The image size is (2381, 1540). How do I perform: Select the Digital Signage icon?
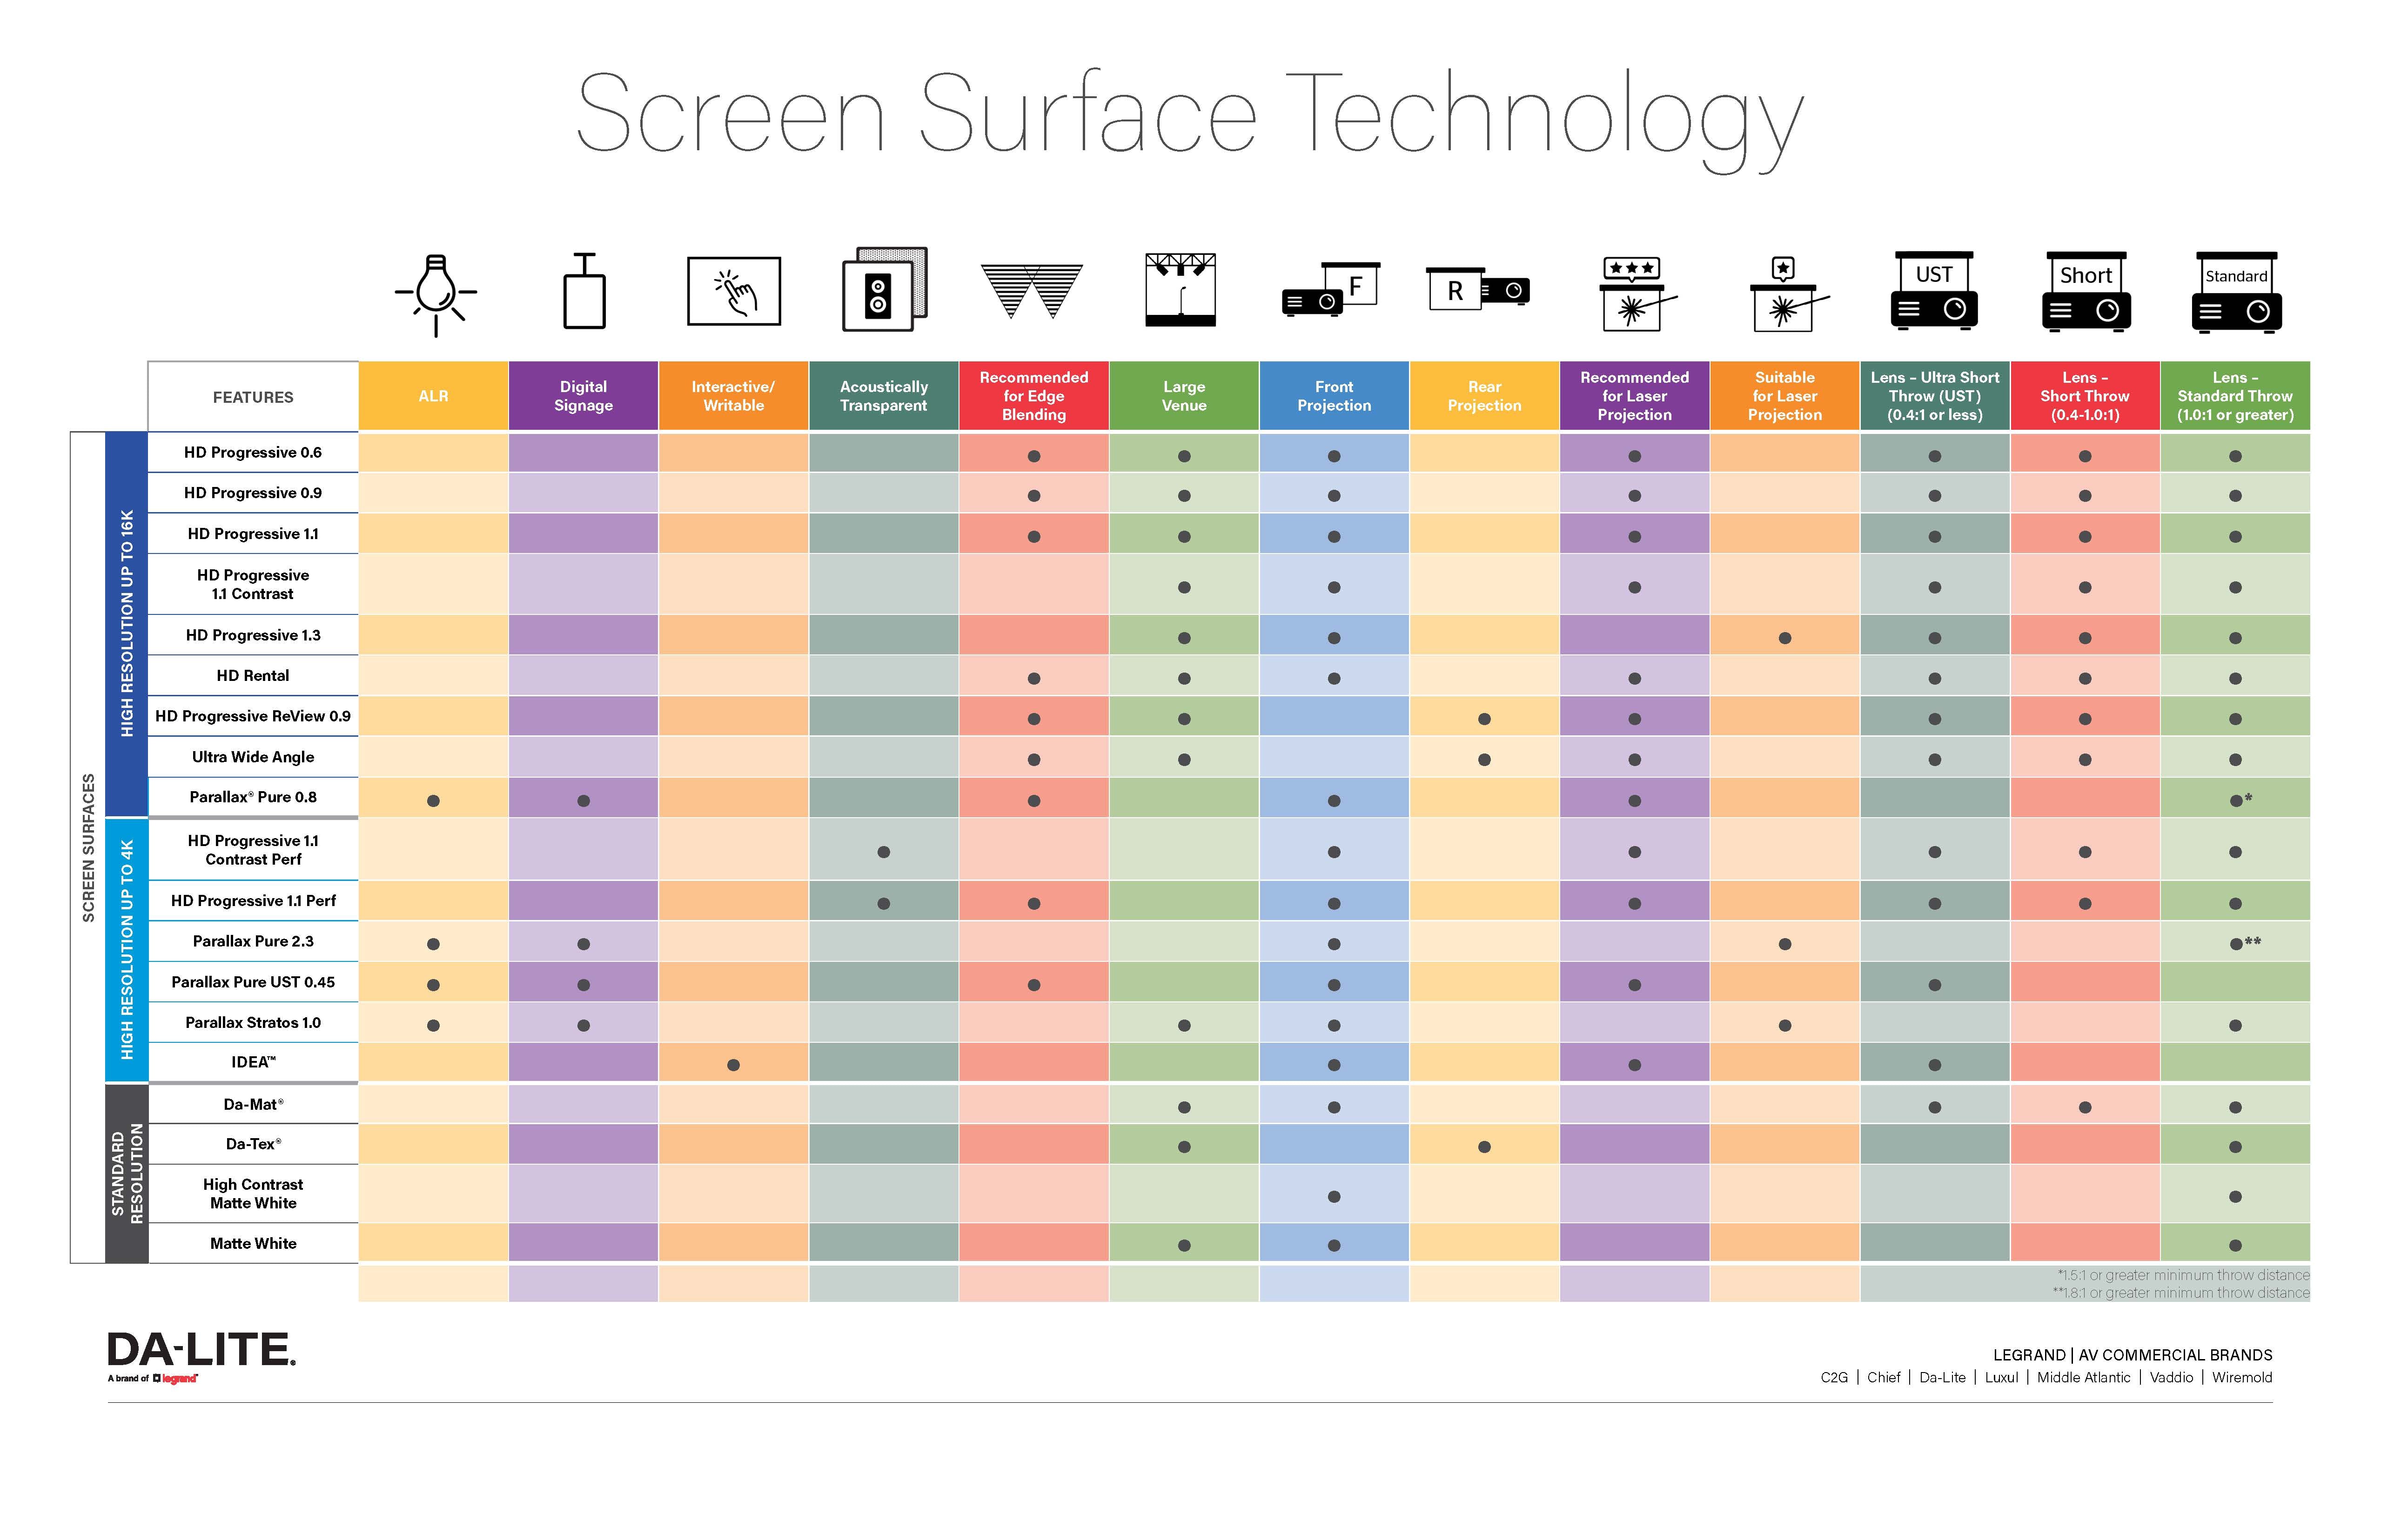tap(585, 304)
